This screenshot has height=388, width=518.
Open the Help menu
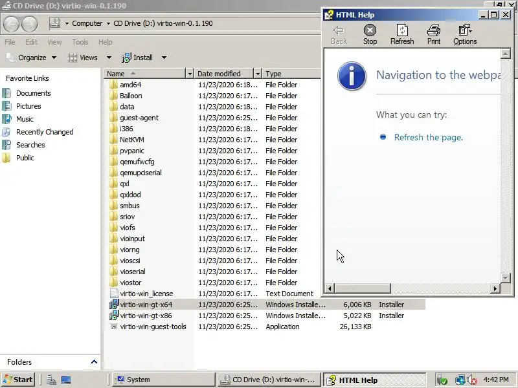(x=106, y=42)
